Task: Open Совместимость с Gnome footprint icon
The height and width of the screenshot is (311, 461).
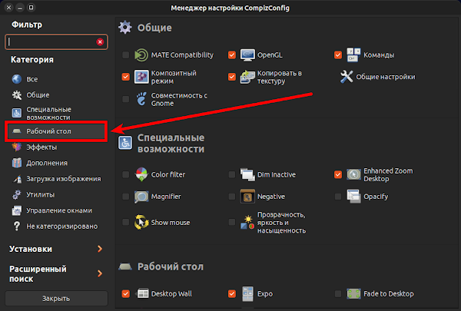Action: click(141, 99)
